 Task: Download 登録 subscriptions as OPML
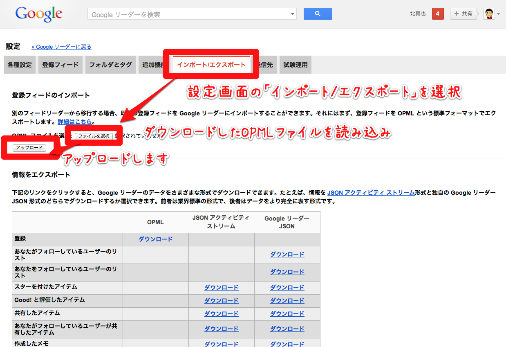pyautogui.click(x=155, y=239)
